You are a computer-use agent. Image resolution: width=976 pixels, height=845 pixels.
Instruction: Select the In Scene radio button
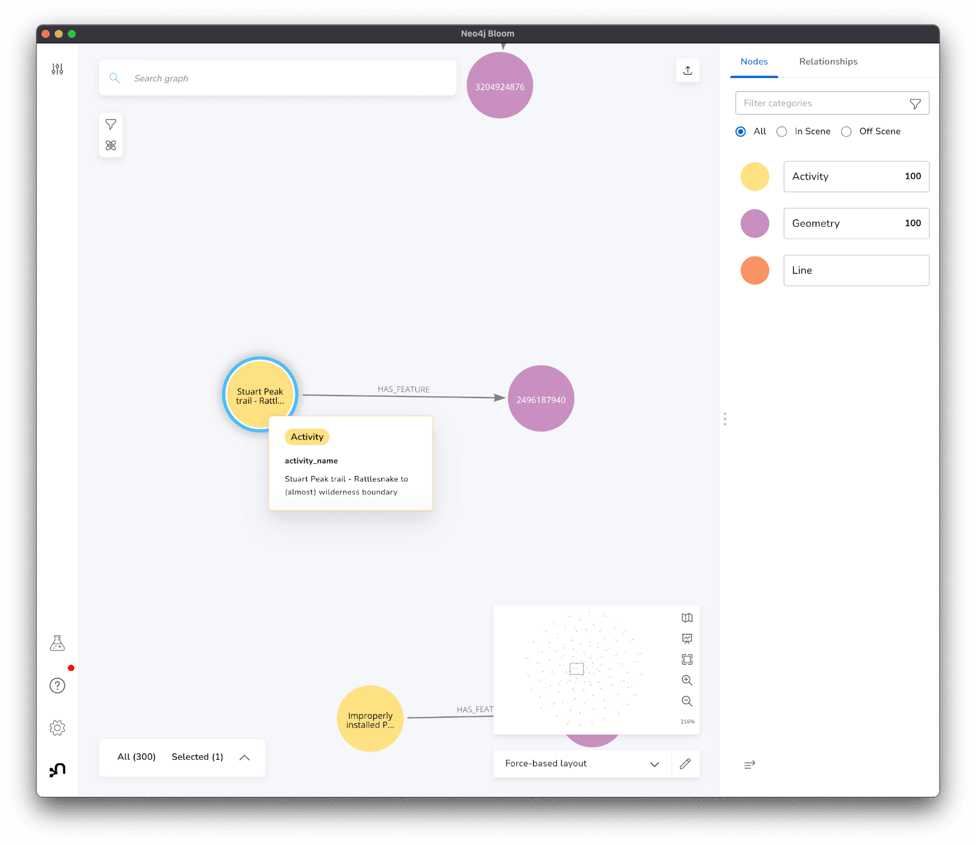[781, 131]
